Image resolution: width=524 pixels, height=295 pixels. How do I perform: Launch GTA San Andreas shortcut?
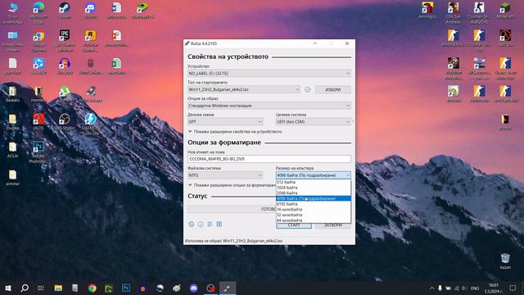point(453,13)
